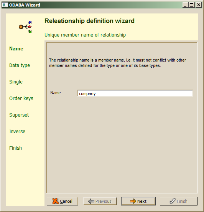Click the Name field label
The width and height of the screenshot is (204, 212).
[x=56, y=93]
